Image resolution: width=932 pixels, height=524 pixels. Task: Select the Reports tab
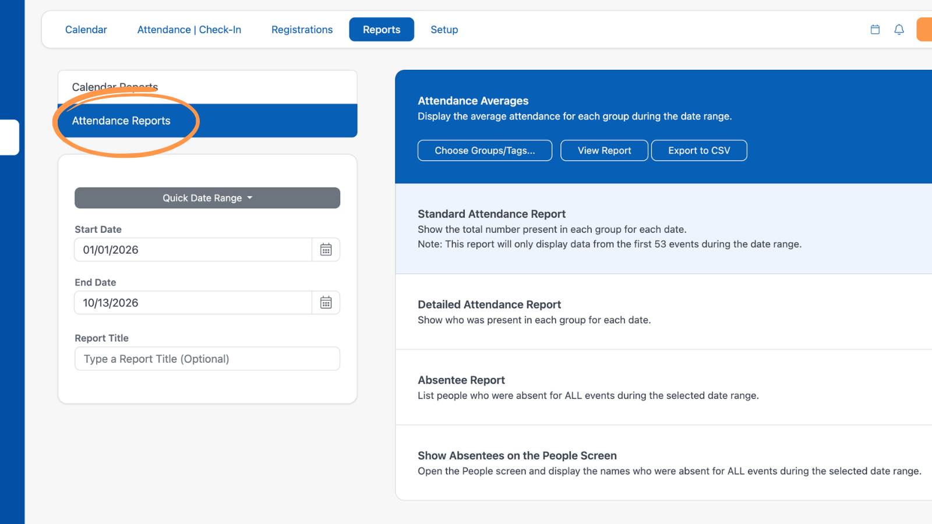tap(382, 30)
